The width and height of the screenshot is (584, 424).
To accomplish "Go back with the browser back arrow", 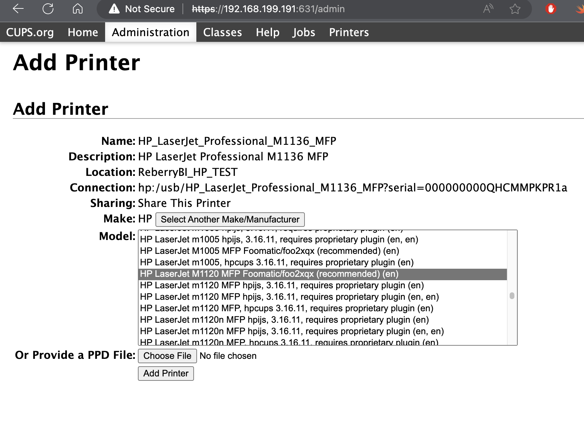I will coord(18,9).
